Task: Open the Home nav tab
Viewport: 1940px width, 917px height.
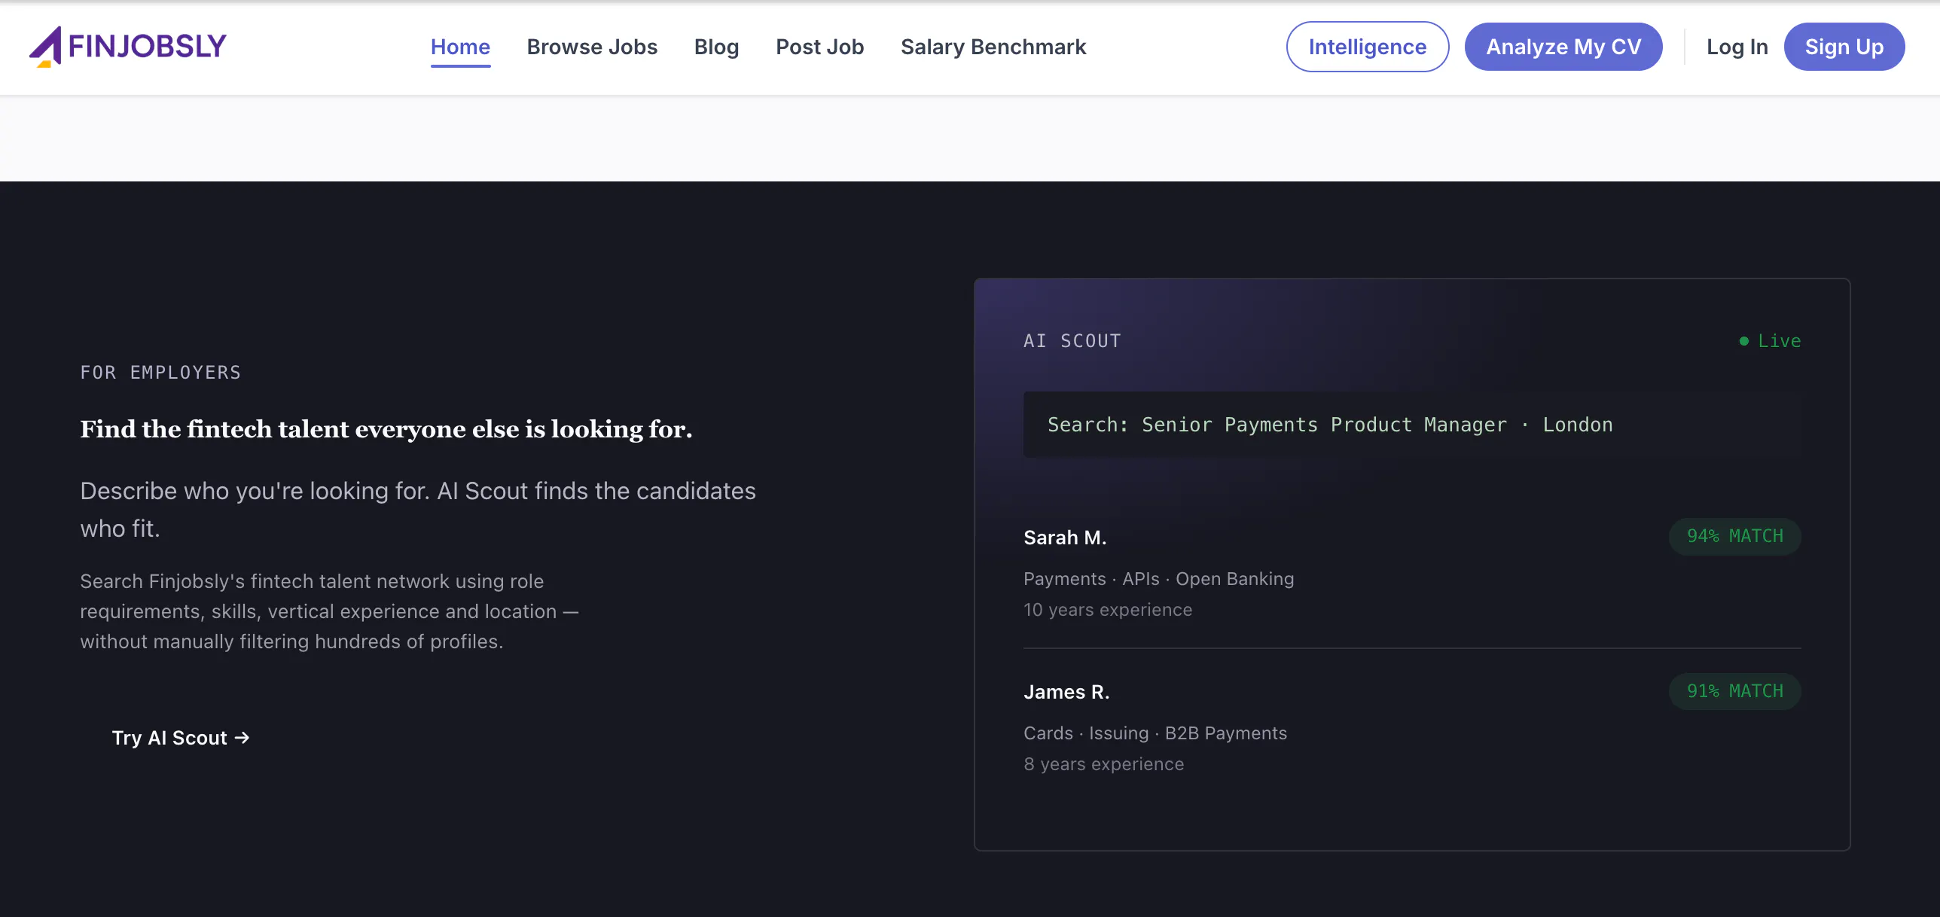Action: [460, 47]
